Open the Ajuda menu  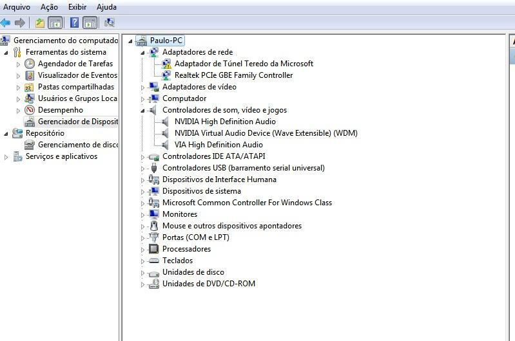coord(106,7)
